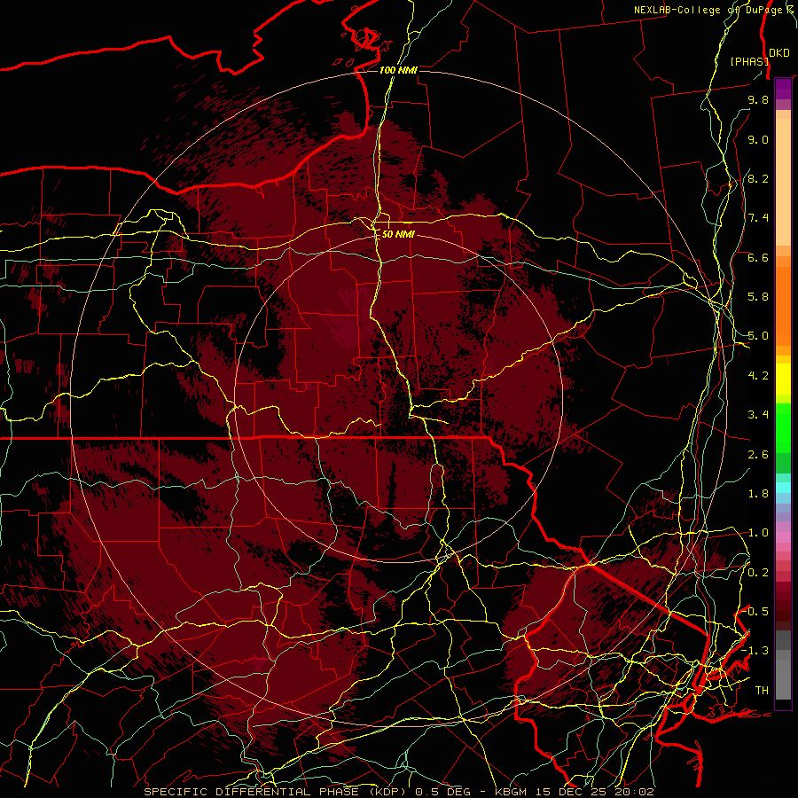Click the -0.5 scale value
798x798 pixels.
pyautogui.click(x=755, y=611)
